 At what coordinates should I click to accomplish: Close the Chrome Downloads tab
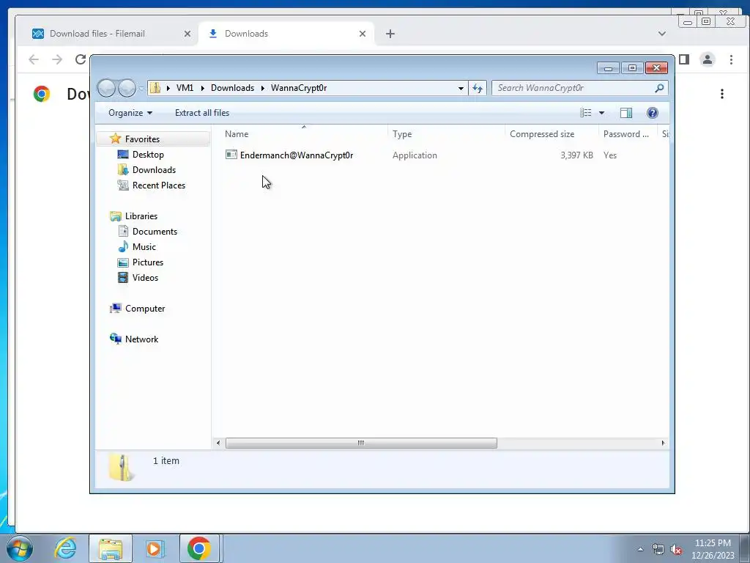coord(362,34)
